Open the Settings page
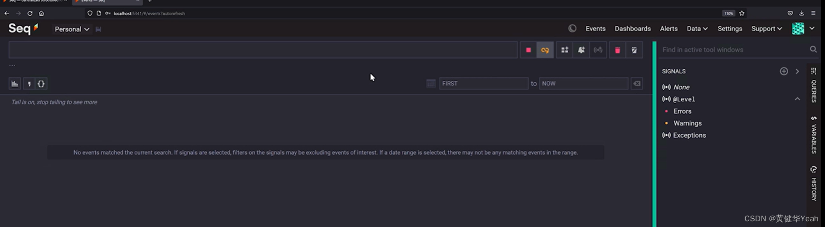Screen dimensions: 825x227 (x=729, y=29)
